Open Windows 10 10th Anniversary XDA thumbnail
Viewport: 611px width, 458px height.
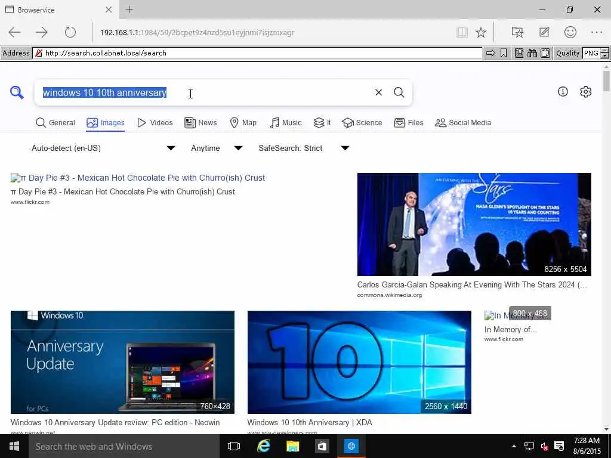pyautogui.click(x=359, y=362)
